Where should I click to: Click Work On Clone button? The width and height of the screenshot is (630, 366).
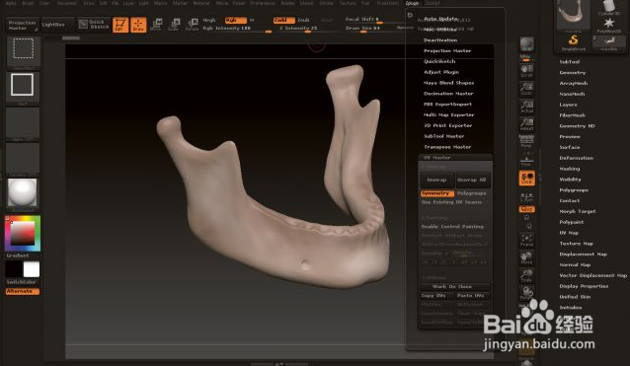(455, 286)
